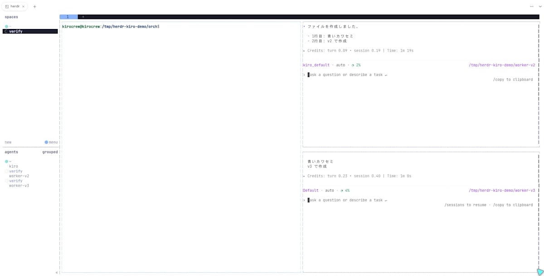The height and width of the screenshot is (276, 544).
Task: Click the 1行目: 青いカワセミ line
Action: [330, 36]
